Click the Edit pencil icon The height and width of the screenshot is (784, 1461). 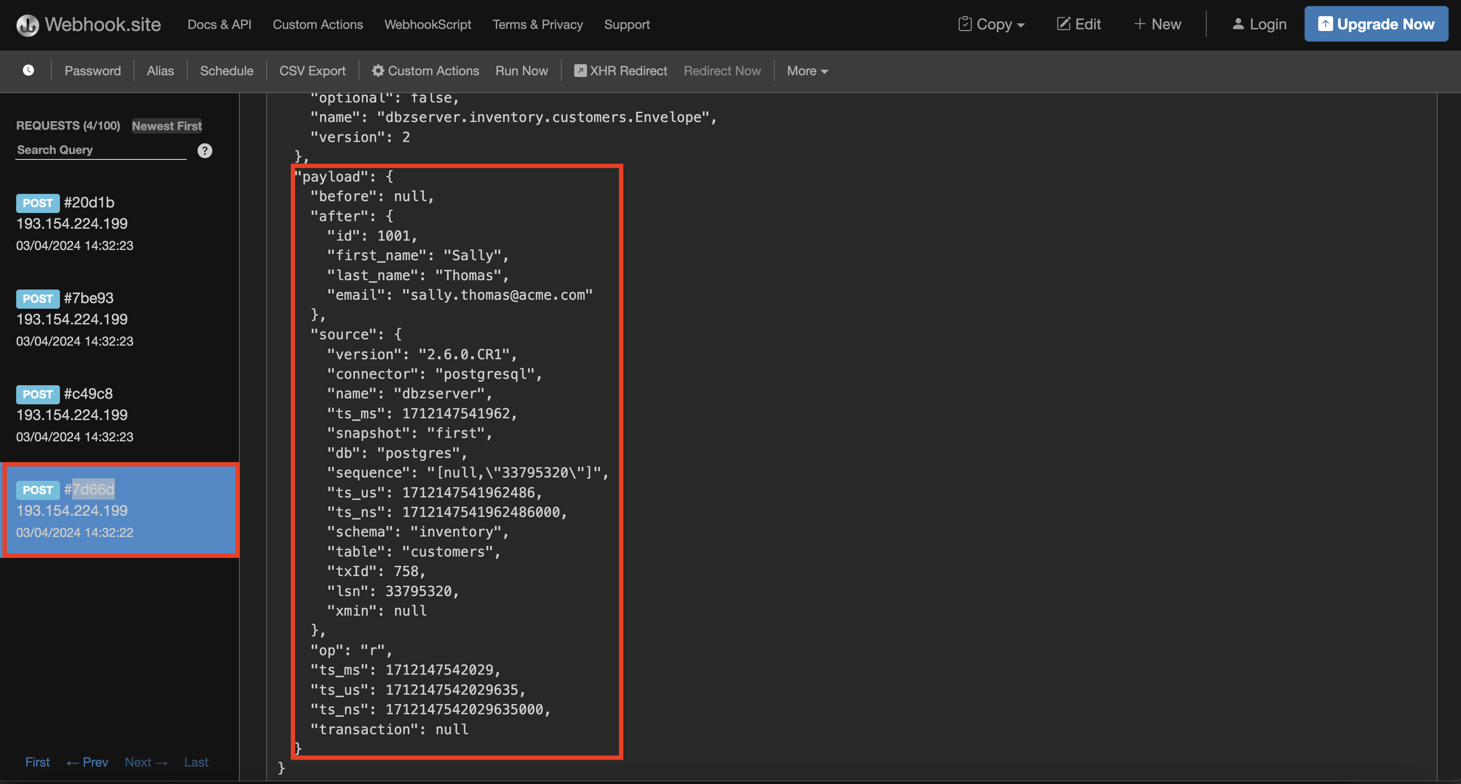(1065, 24)
